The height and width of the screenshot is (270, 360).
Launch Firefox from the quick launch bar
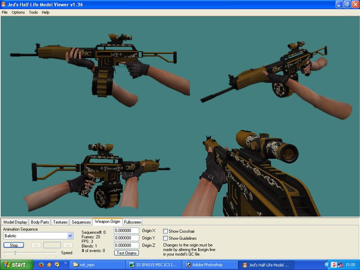coord(41,265)
